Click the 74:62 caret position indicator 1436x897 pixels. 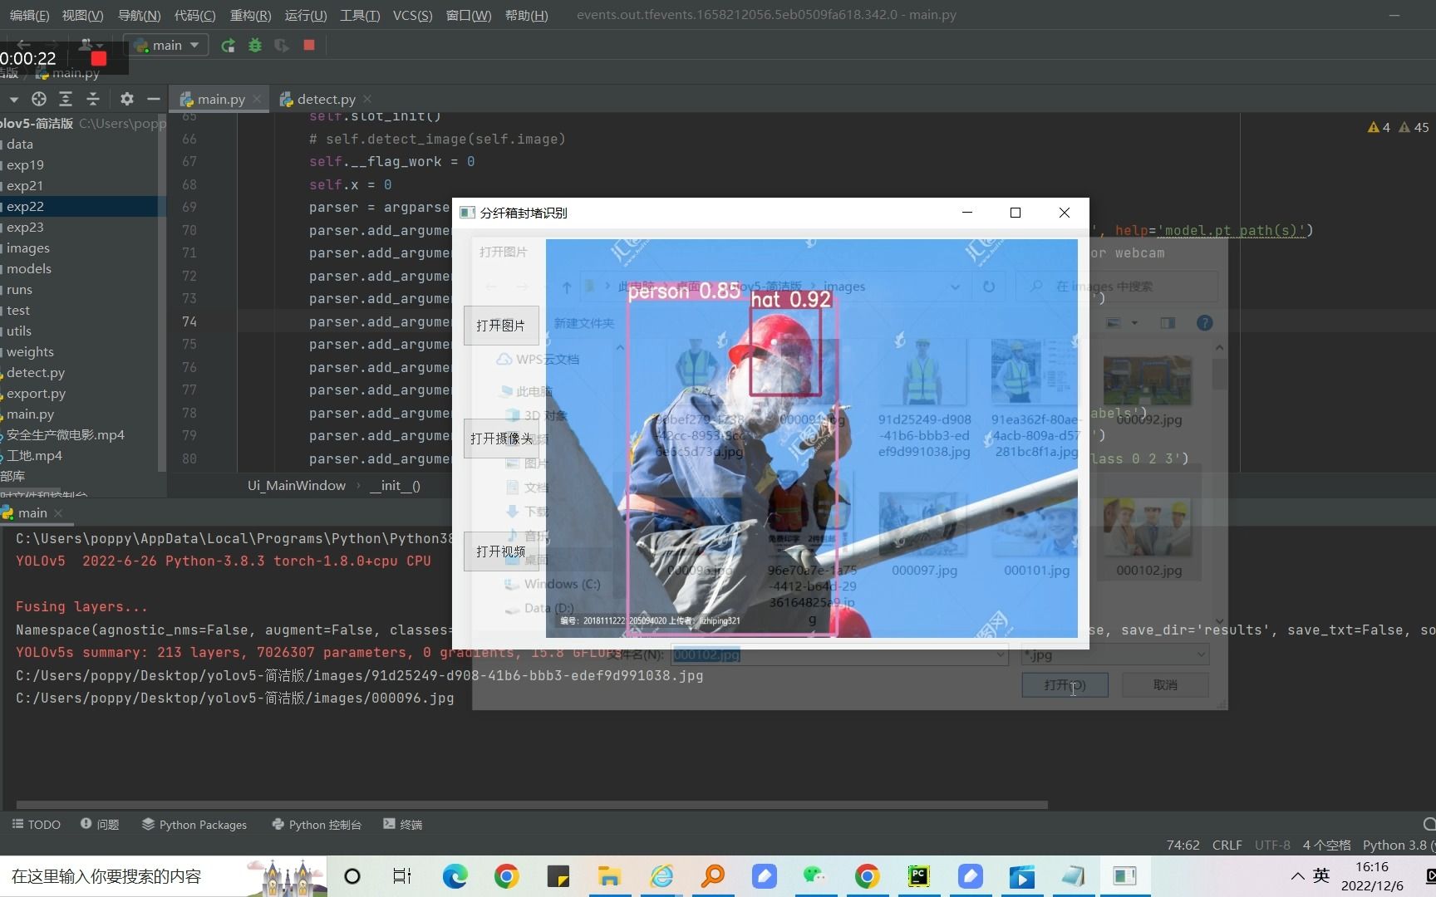[x=1183, y=846]
